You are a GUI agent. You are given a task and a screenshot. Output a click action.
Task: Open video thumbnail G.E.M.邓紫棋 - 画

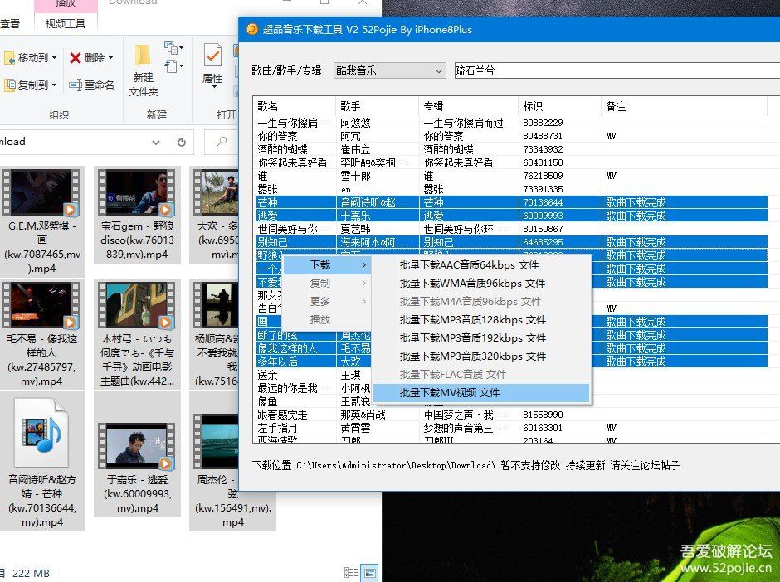pos(41,193)
